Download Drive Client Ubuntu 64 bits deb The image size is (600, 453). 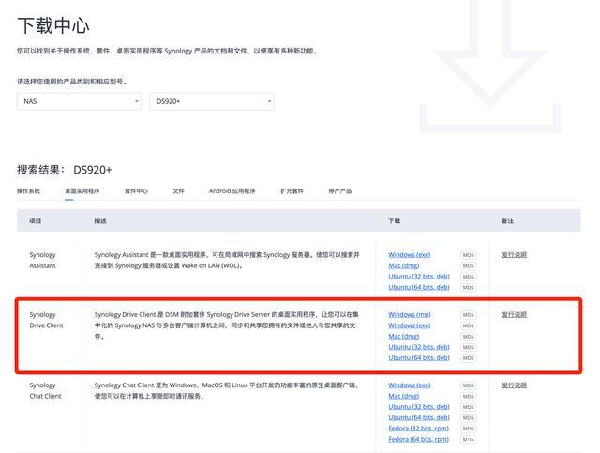click(x=419, y=357)
